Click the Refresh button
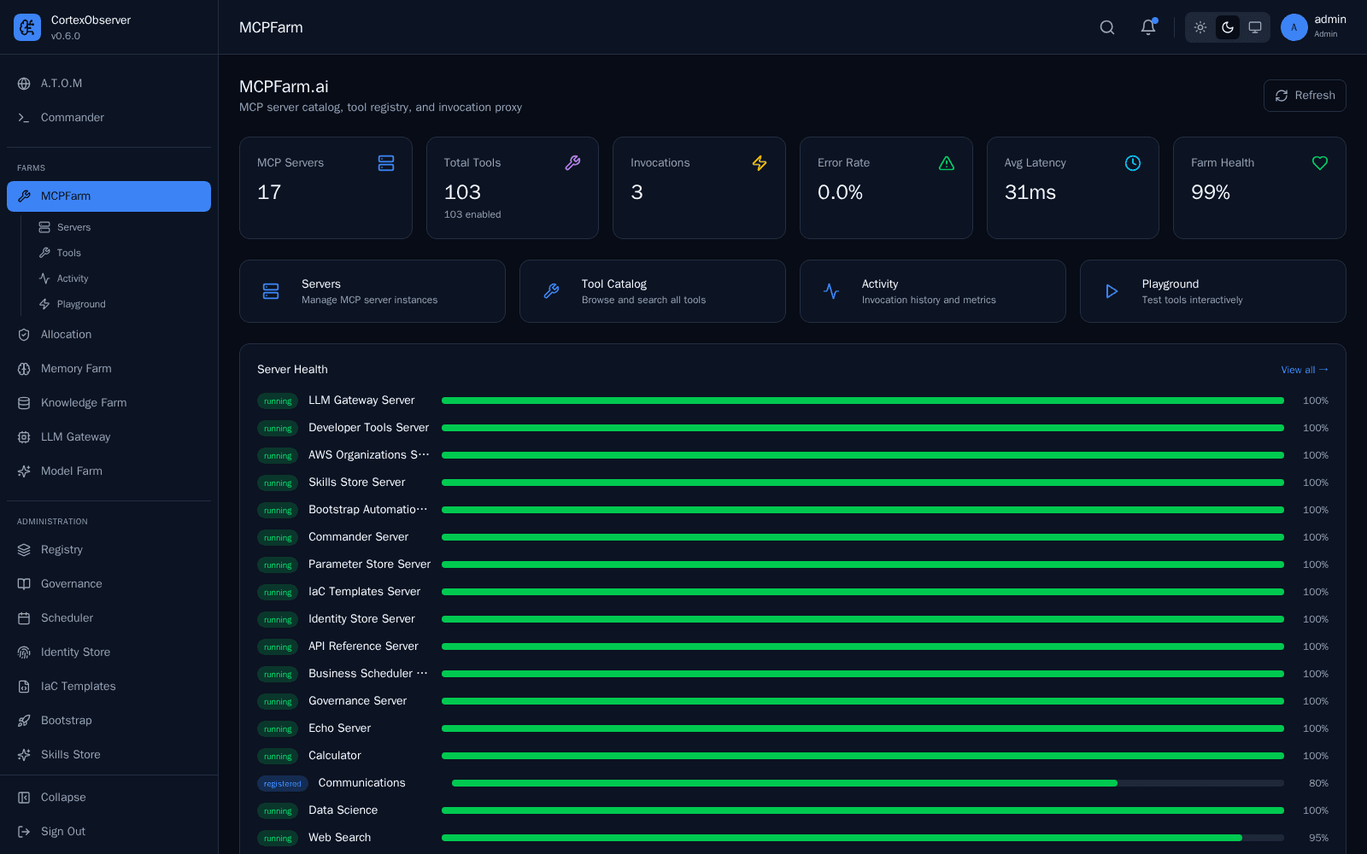 point(1305,96)
